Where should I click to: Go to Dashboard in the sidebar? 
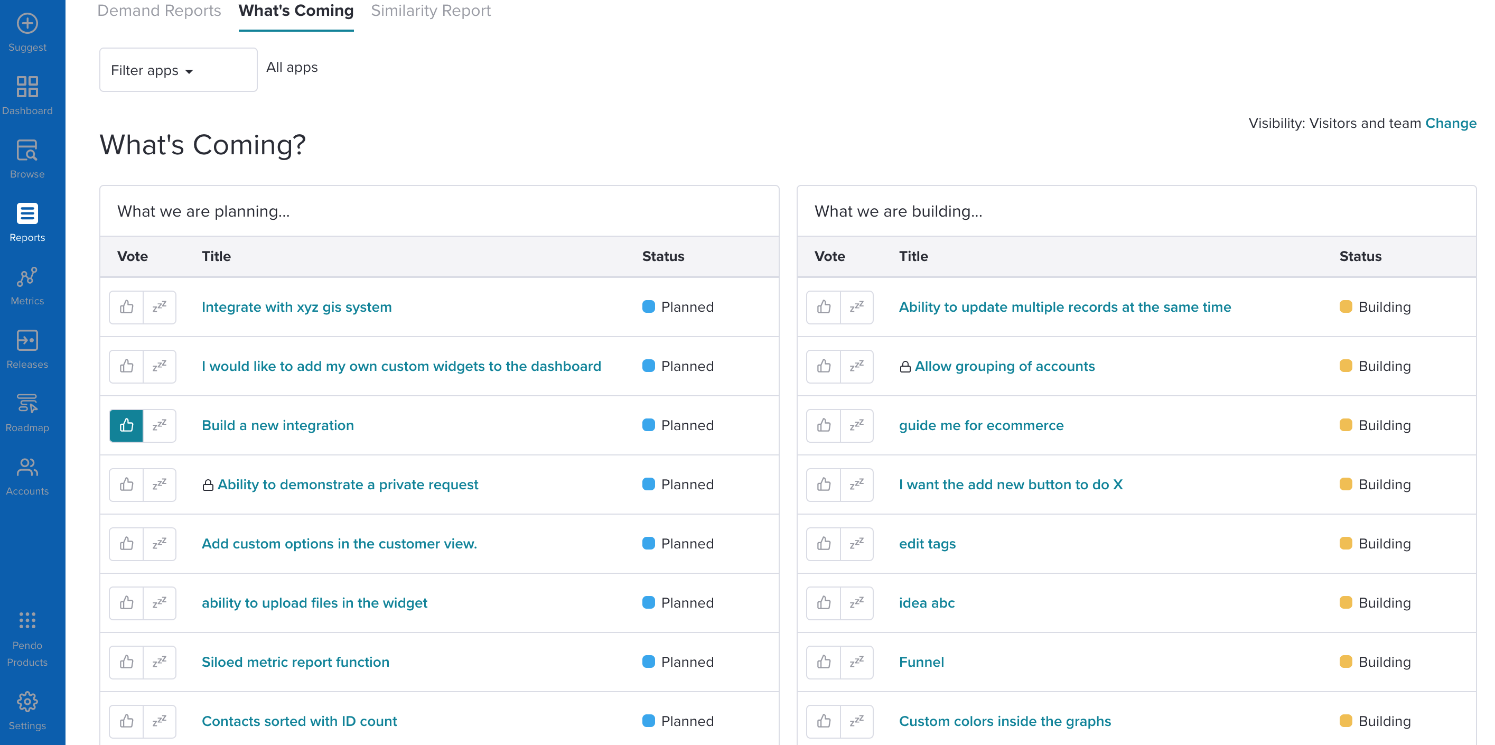tap(27, 96)
